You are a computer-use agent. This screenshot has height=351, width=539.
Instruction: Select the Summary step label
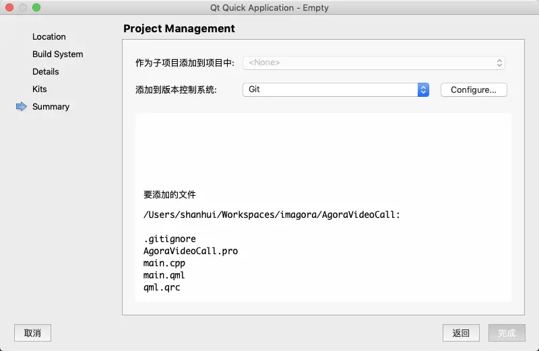pos(51,107)
